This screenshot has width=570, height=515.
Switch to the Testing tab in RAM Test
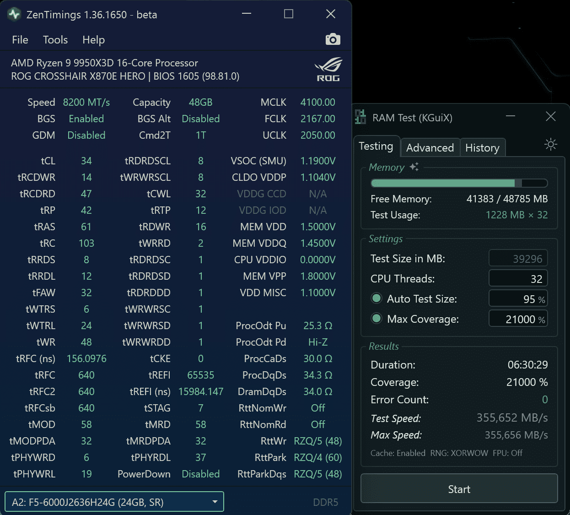376,146
